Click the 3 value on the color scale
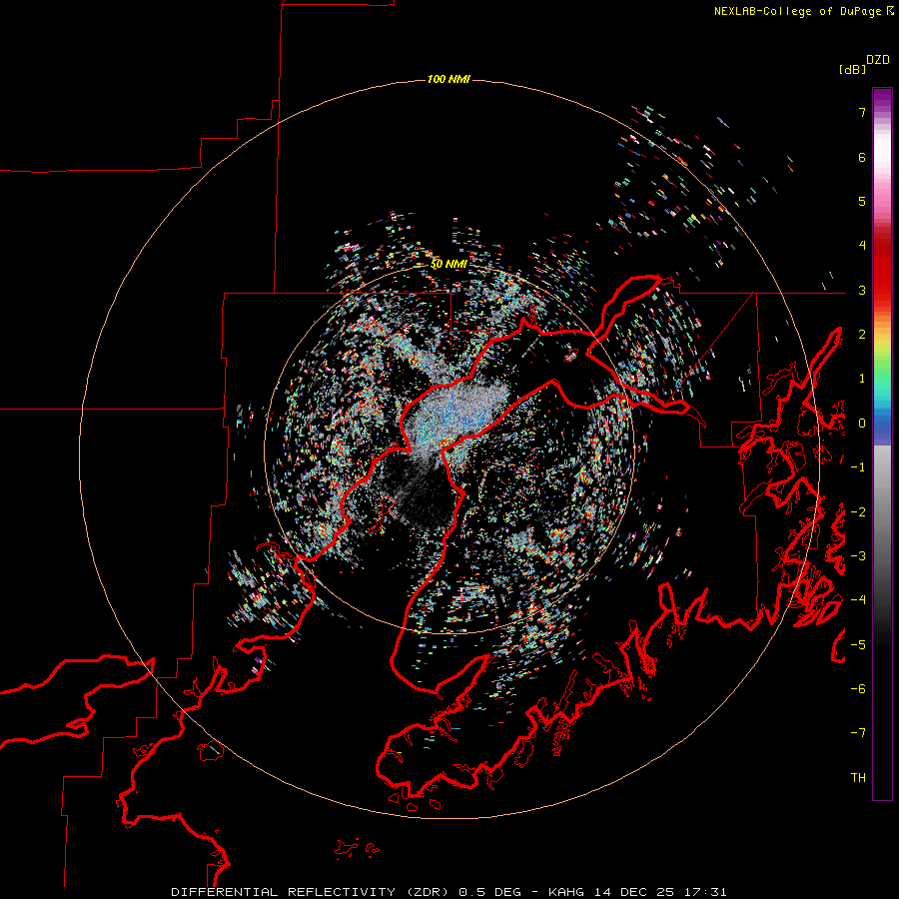 [x=862, y=290]
